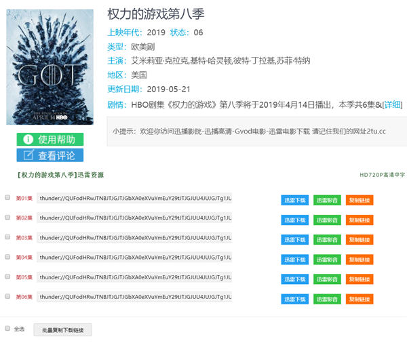Click 迅雷影音 for episode 02

[x=327, y=220]
